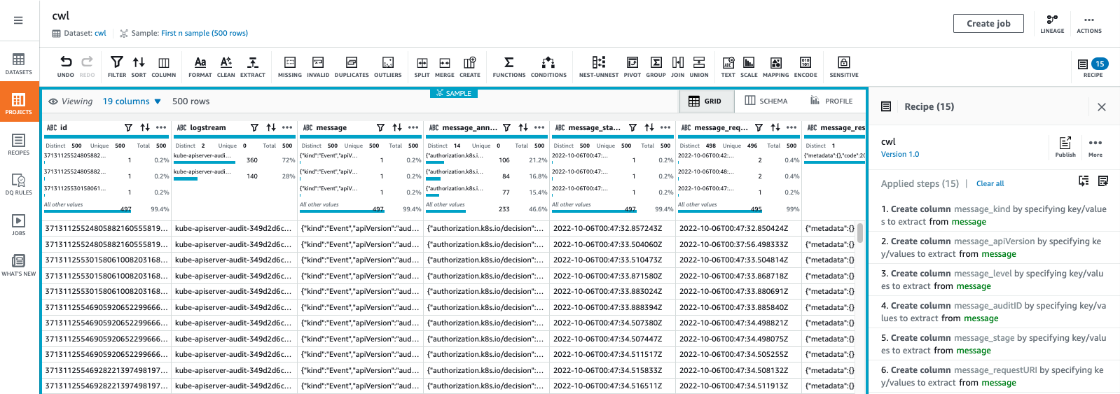Viewport: 1120px width, 394px height.
Task: Open the Actions menu
Action: [1088, 24]
